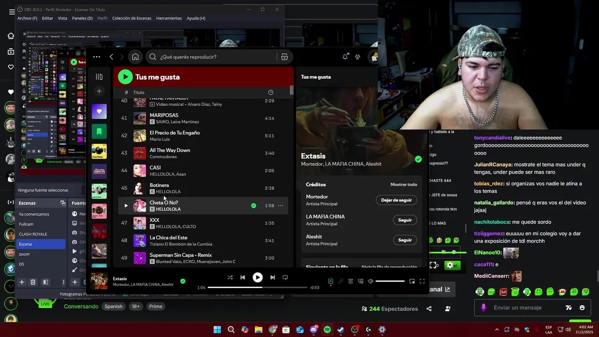Create new playlist plus in Spotify sidebar
The width and height of the screenshot is (599, 337).
tap(99, 91)
